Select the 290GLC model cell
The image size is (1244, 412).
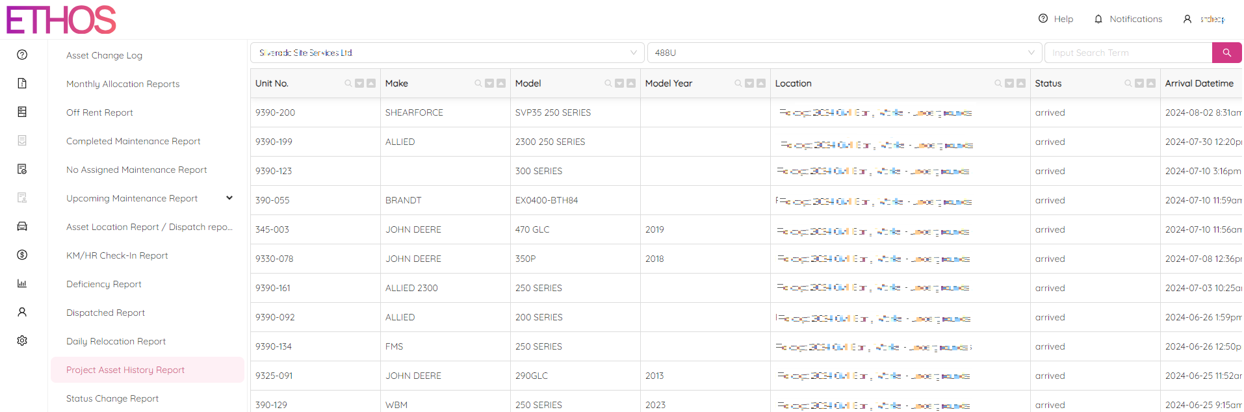pos(575,376)
